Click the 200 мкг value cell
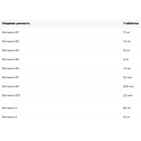The height and width of the screenshot is (141, 141). pyautogui.click(x=129, y=87)
